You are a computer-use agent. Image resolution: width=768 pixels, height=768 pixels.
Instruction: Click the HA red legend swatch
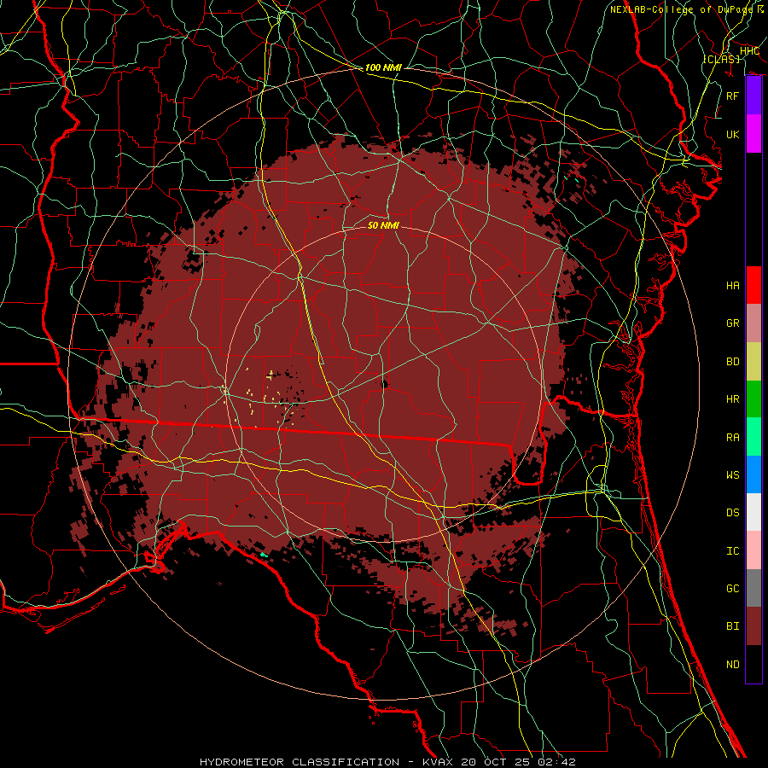pos(753,285)
